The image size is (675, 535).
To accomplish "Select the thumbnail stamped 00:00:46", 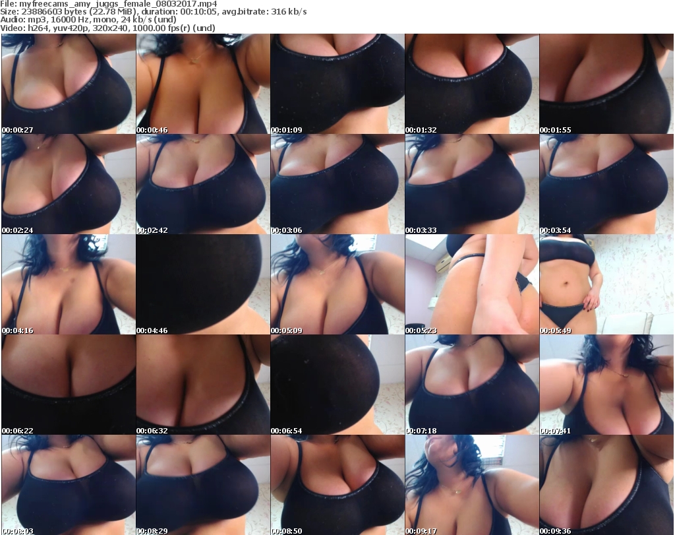I will [x=203, y=84].
